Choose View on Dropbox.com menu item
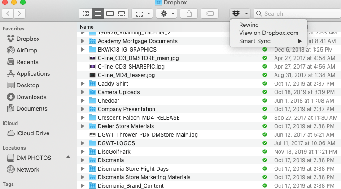Viewport: 341px width, 189px height. click(x=269, y=33)
